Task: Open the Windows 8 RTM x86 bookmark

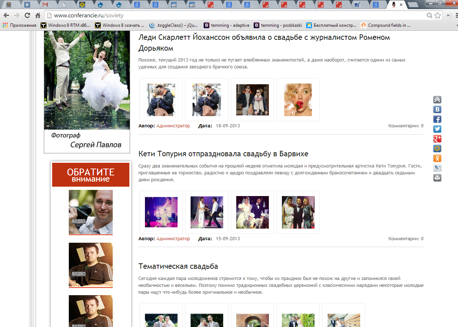Action: [65, 25]
